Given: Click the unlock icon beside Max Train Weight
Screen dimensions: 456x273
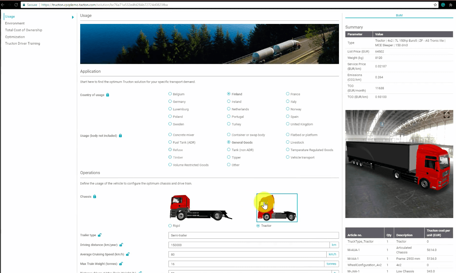Looking at the screenshot, I should pos(121,264).
